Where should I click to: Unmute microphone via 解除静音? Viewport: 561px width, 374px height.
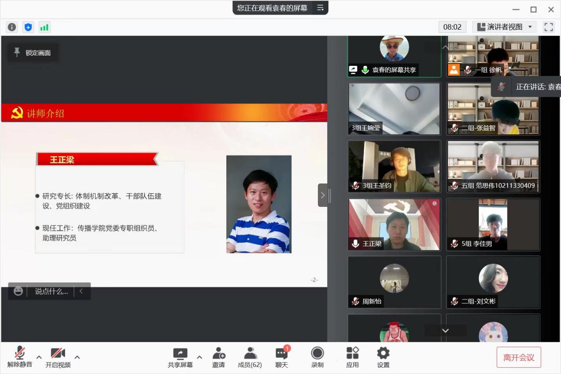[19, 357]
